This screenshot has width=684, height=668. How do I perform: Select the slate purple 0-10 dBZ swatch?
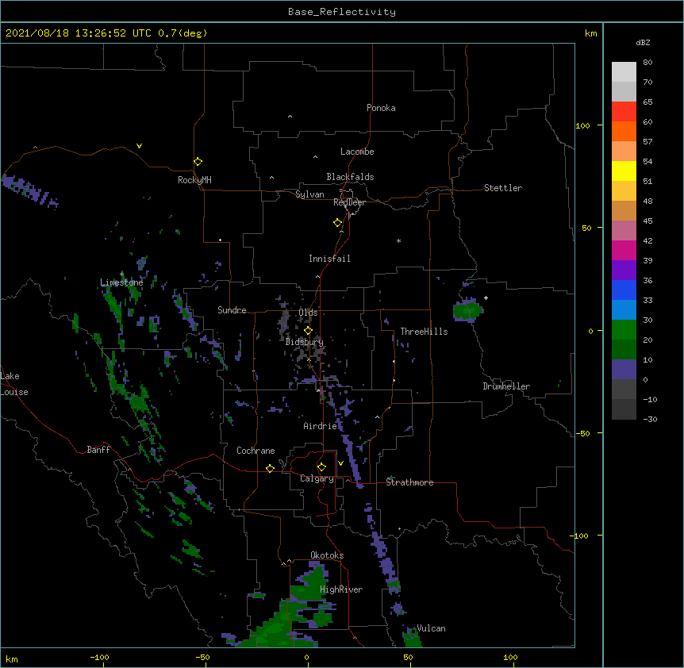pos(624,370)
